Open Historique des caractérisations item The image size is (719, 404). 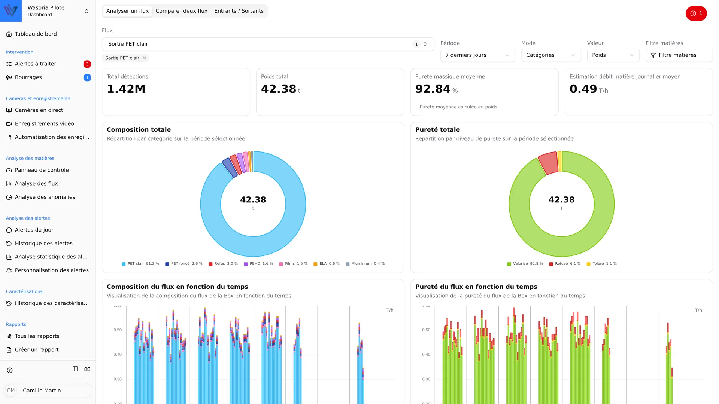point(48,303)
